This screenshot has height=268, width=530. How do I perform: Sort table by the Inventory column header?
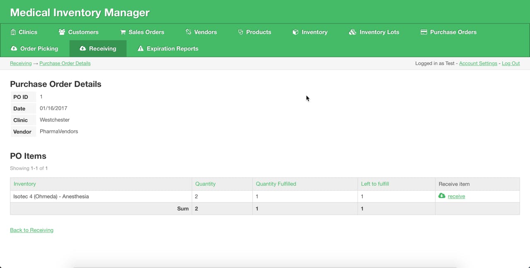(x=24, y=184)
